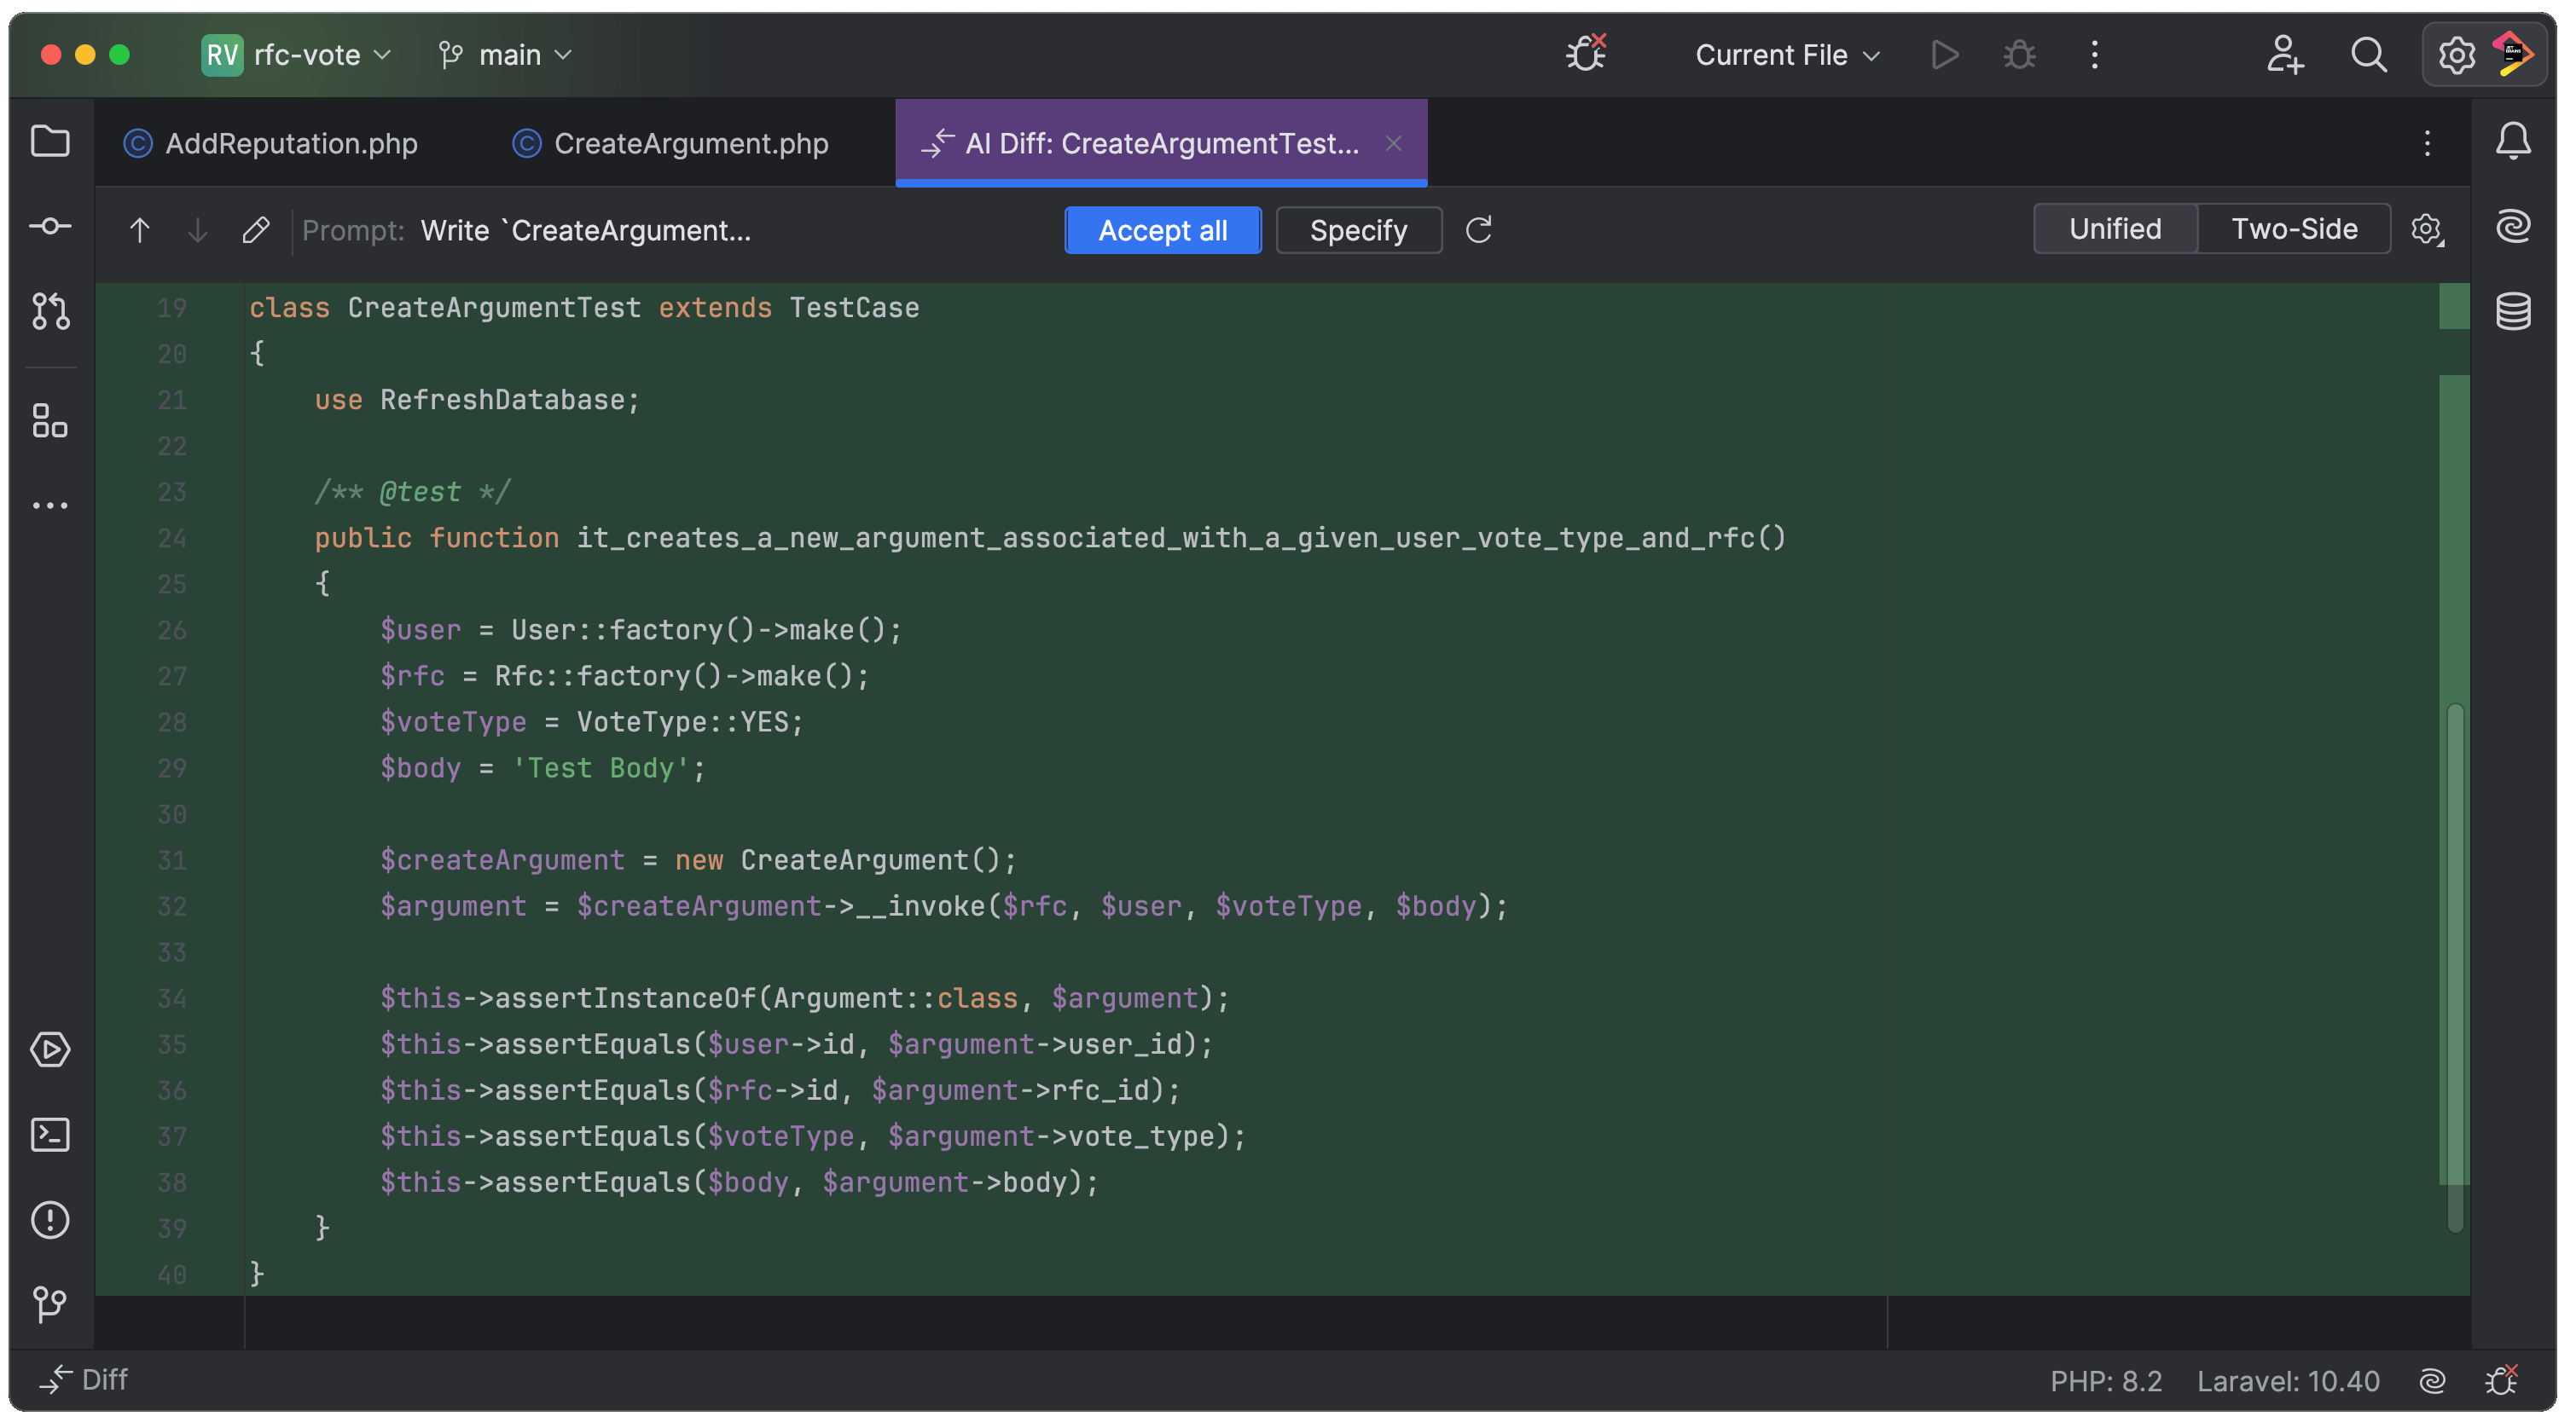Switch to the CreateArgument.php tab
The height and width of the screenshot is (1422, 2576).
pos(672,143)
